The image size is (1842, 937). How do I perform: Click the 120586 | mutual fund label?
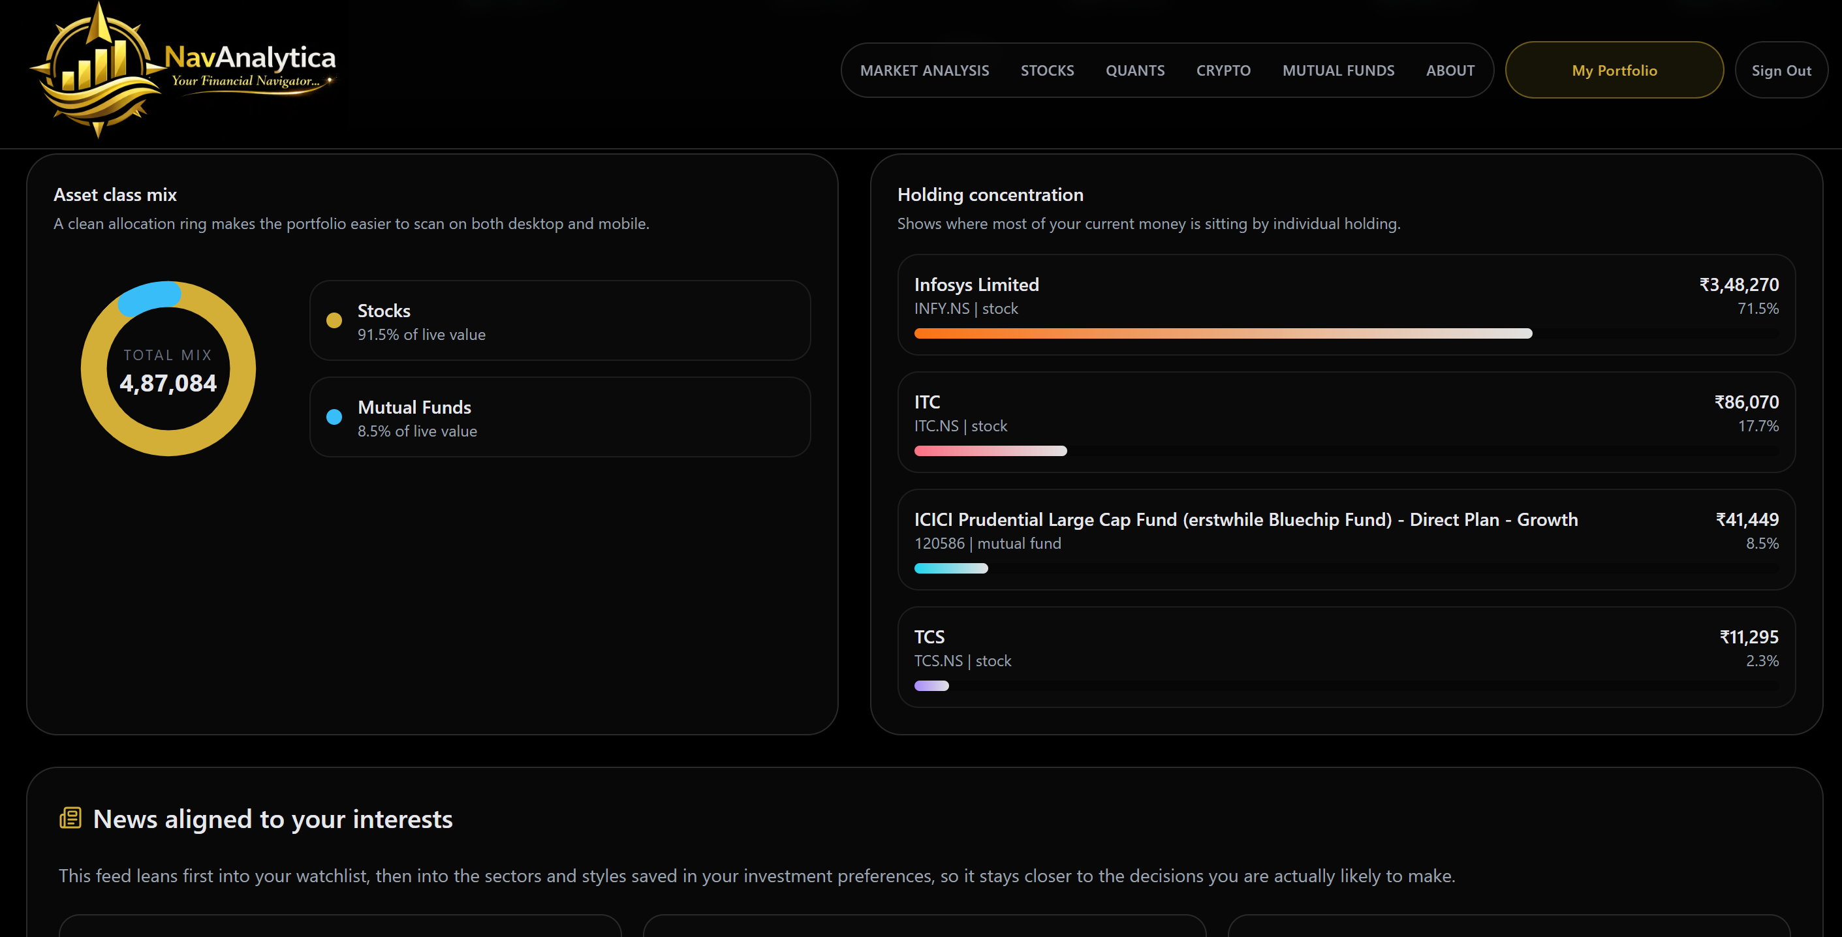(988, 543)
